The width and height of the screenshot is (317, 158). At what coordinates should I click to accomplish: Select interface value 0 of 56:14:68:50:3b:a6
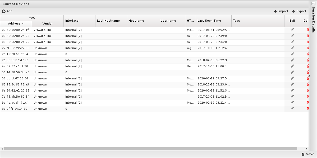pyautogui.click(x=80, y=72)
